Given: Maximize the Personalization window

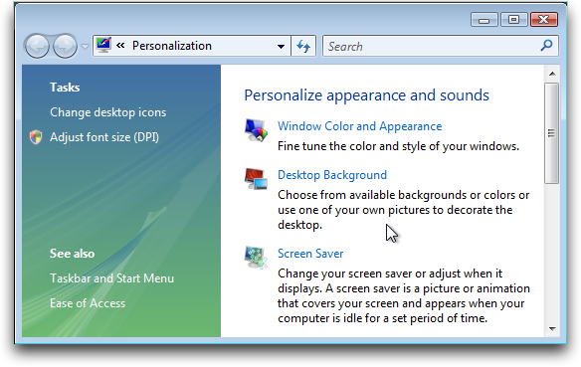Looking at the screenshot, I should click(513, 20).
